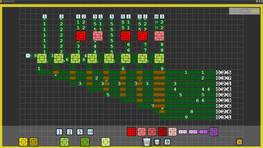This screenshot has height=148, width=263.
Task: Click the 9 tile beside trash bins
Action: [x=167, y=142]
